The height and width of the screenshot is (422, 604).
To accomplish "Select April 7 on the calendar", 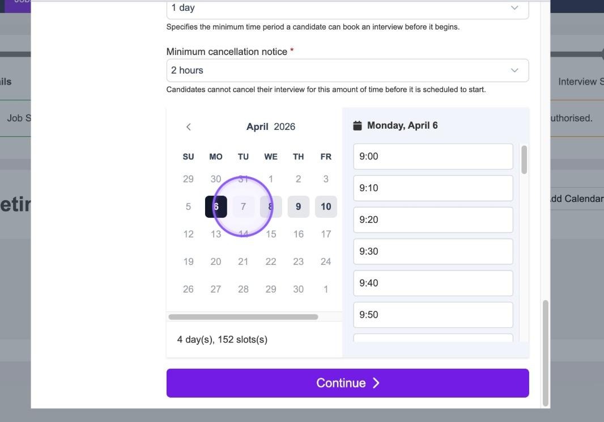I will point(244,207).
